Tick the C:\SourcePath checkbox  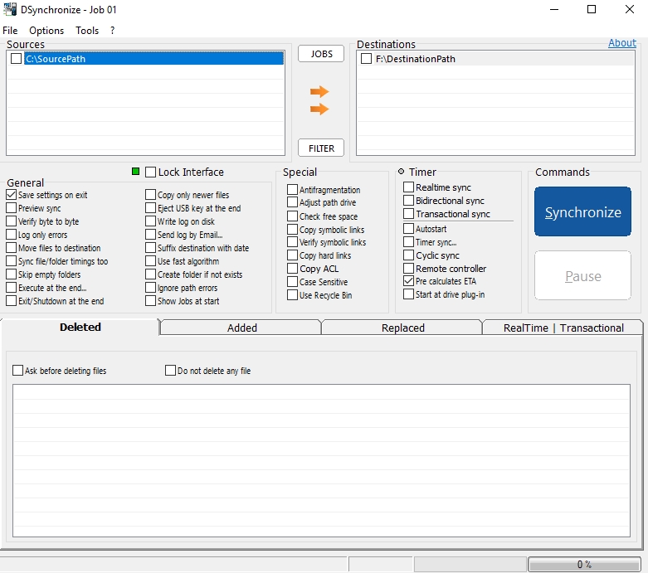[16, 59]
